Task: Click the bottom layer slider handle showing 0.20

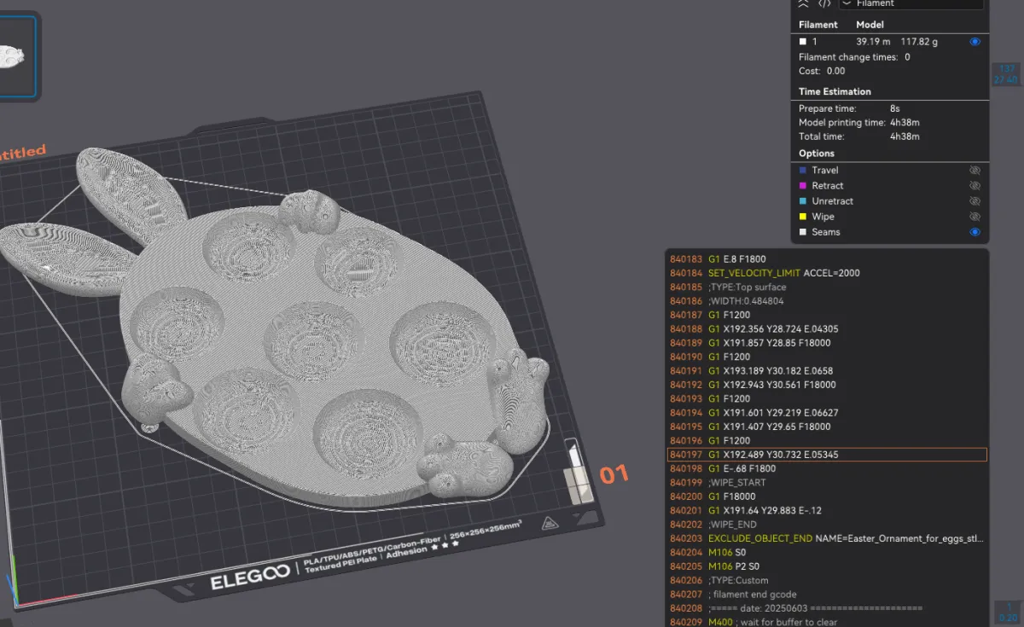Action: click(x=1008, y=612)
